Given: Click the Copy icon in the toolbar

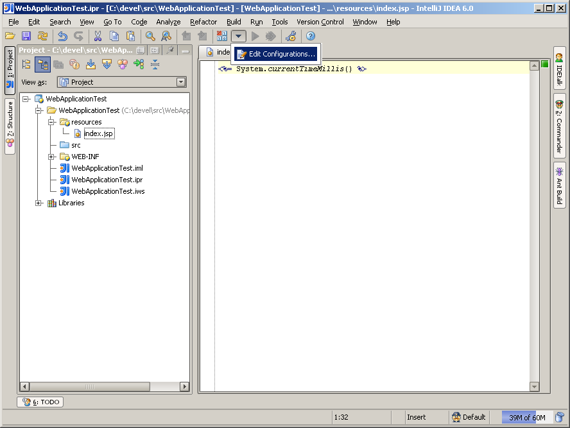Looking at the screenshot, I should pos(114,36).
